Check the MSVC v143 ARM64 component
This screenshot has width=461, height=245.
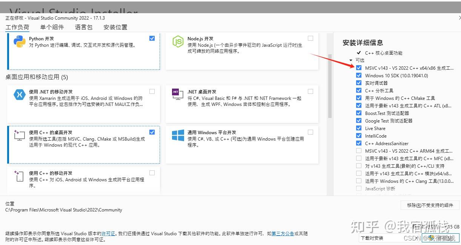359,151
